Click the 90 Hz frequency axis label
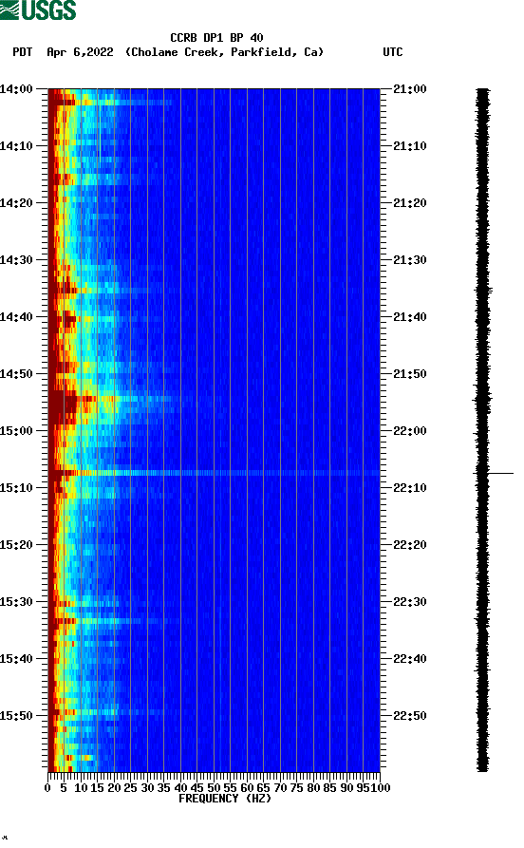The width and height of the screenshot is (524, 848). point(346,788)
